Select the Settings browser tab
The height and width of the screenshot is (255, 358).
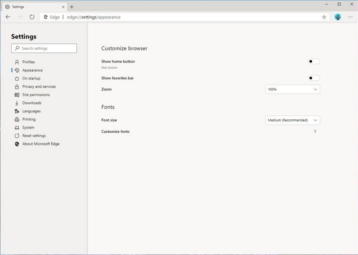pos(34,7)
